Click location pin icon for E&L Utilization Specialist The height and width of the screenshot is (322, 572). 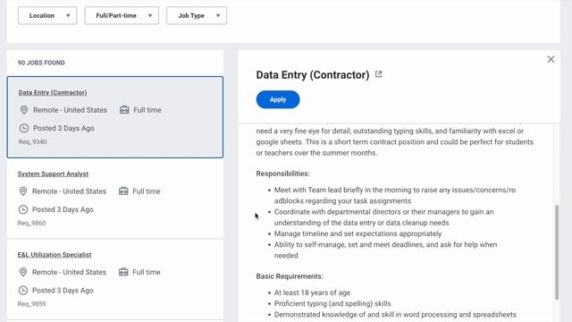coord(23,272)
